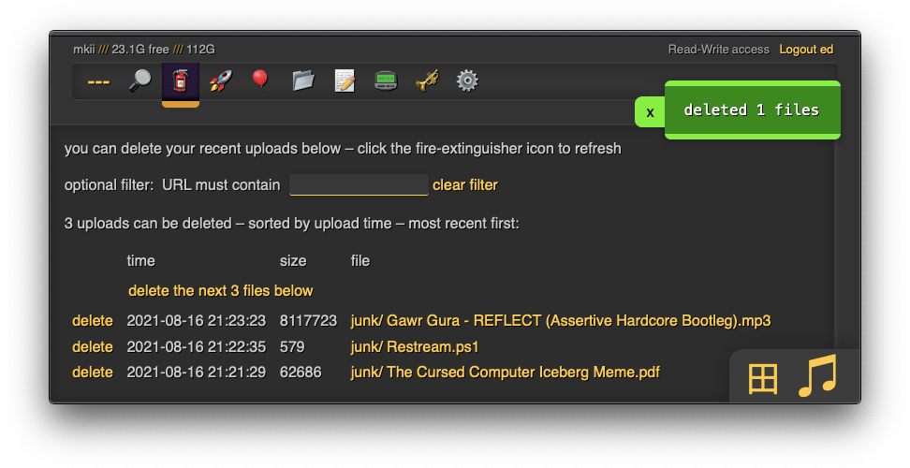Click the 'file' column header
This screenshot has height=468, width=910.
point(360,261)
